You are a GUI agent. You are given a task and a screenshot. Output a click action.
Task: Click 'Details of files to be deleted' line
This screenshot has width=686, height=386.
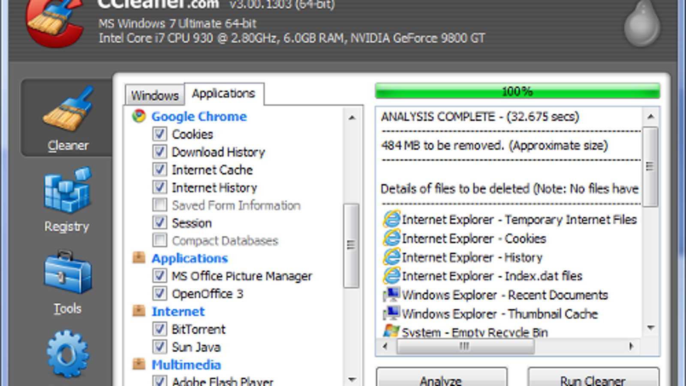pyautogui.click(x=510, y=189)
